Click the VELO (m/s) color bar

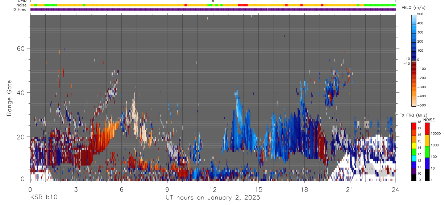414,60
